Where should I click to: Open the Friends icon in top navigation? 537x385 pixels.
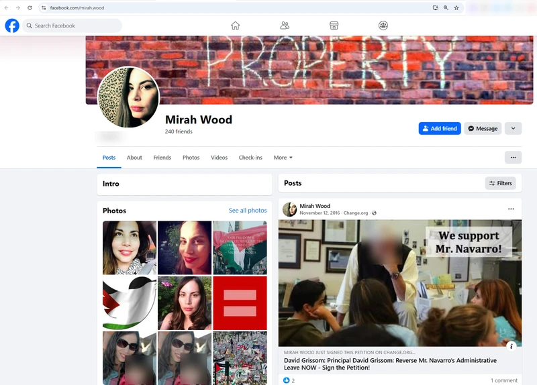click(x=285, y=25)
